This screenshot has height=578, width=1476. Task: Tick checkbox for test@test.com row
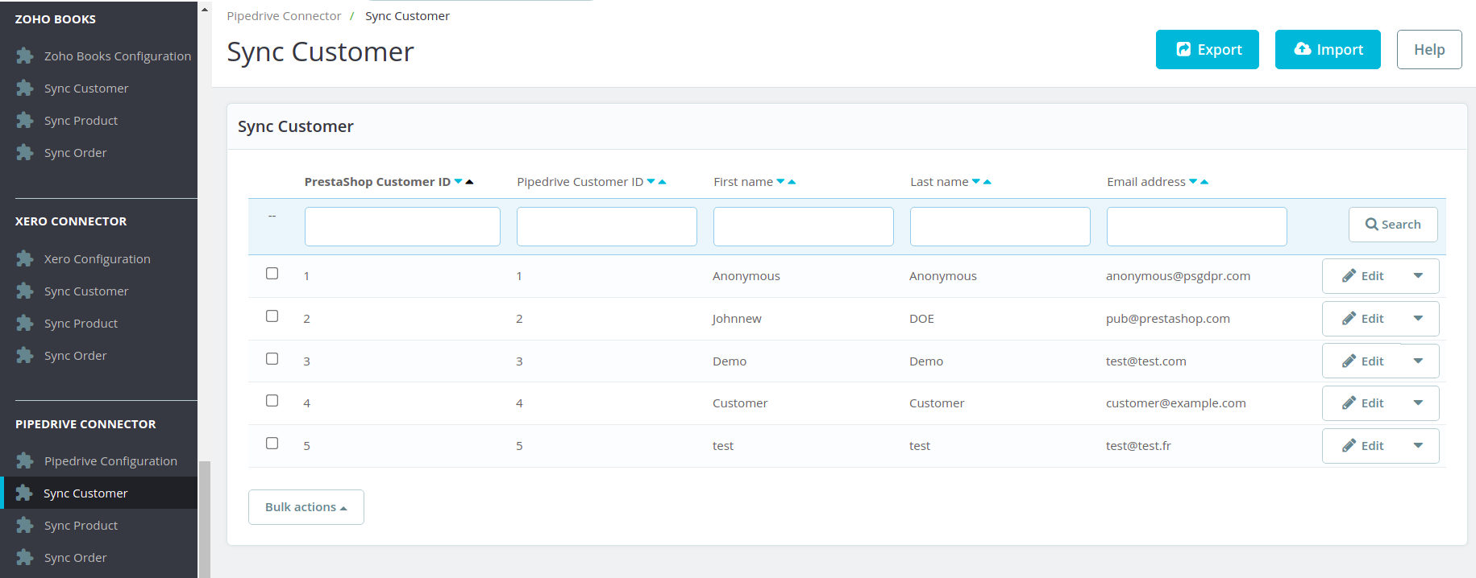pos(272,359)
